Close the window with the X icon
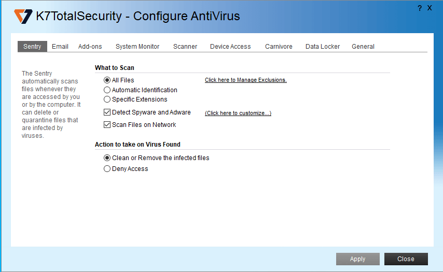443x272 pixels. 430,8
